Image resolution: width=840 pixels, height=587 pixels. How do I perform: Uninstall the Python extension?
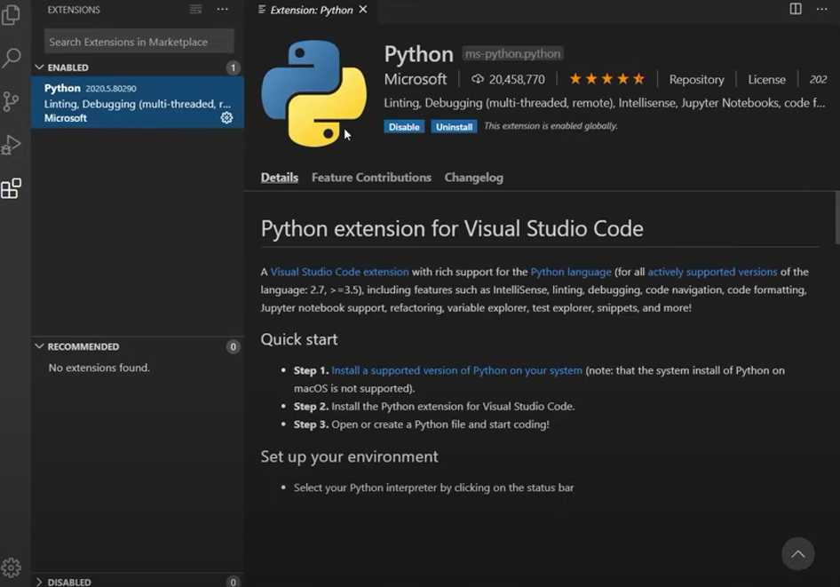(454, 127)
